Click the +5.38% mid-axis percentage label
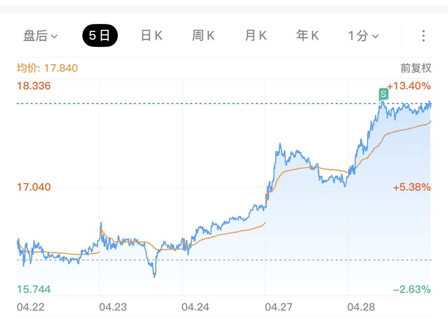This screenshot has width=448, height=320. (412, 187)
